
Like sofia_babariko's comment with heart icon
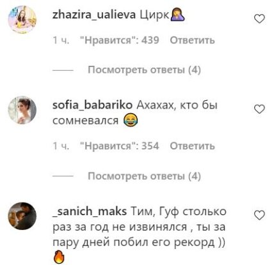(x=259, y=109)
